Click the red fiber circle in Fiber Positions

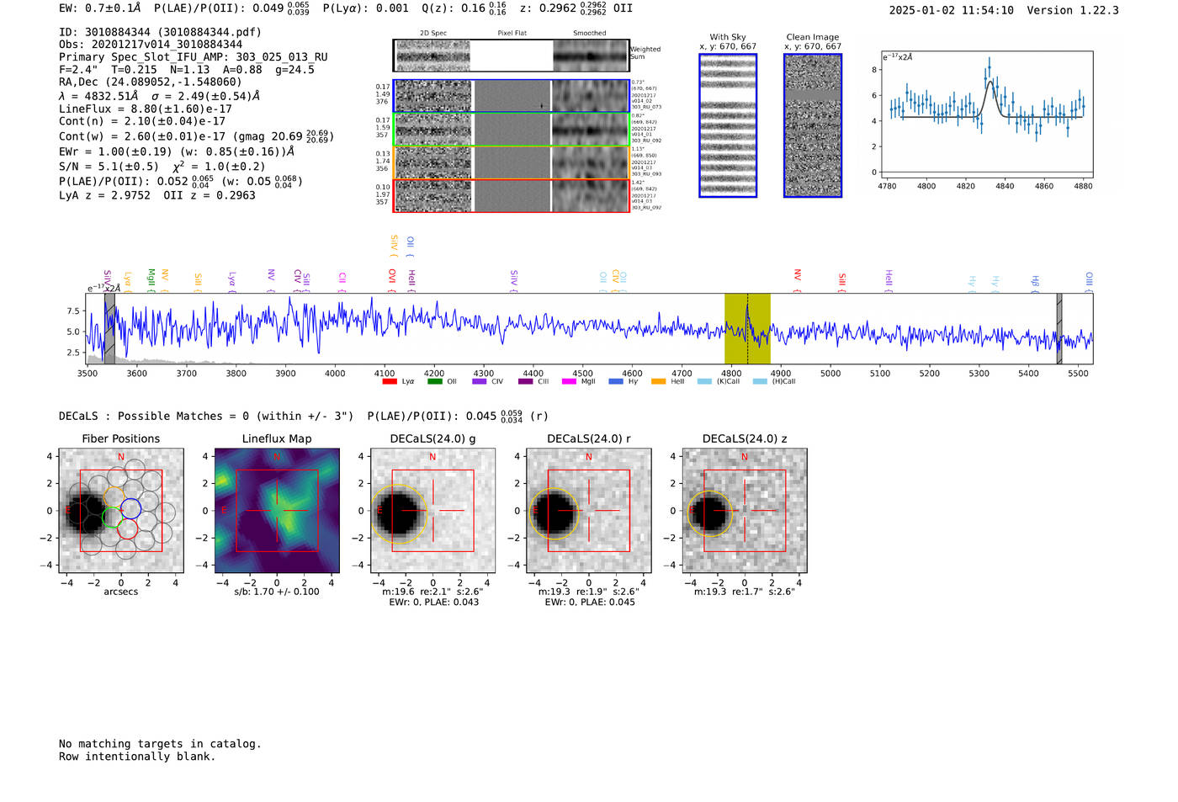127,528
